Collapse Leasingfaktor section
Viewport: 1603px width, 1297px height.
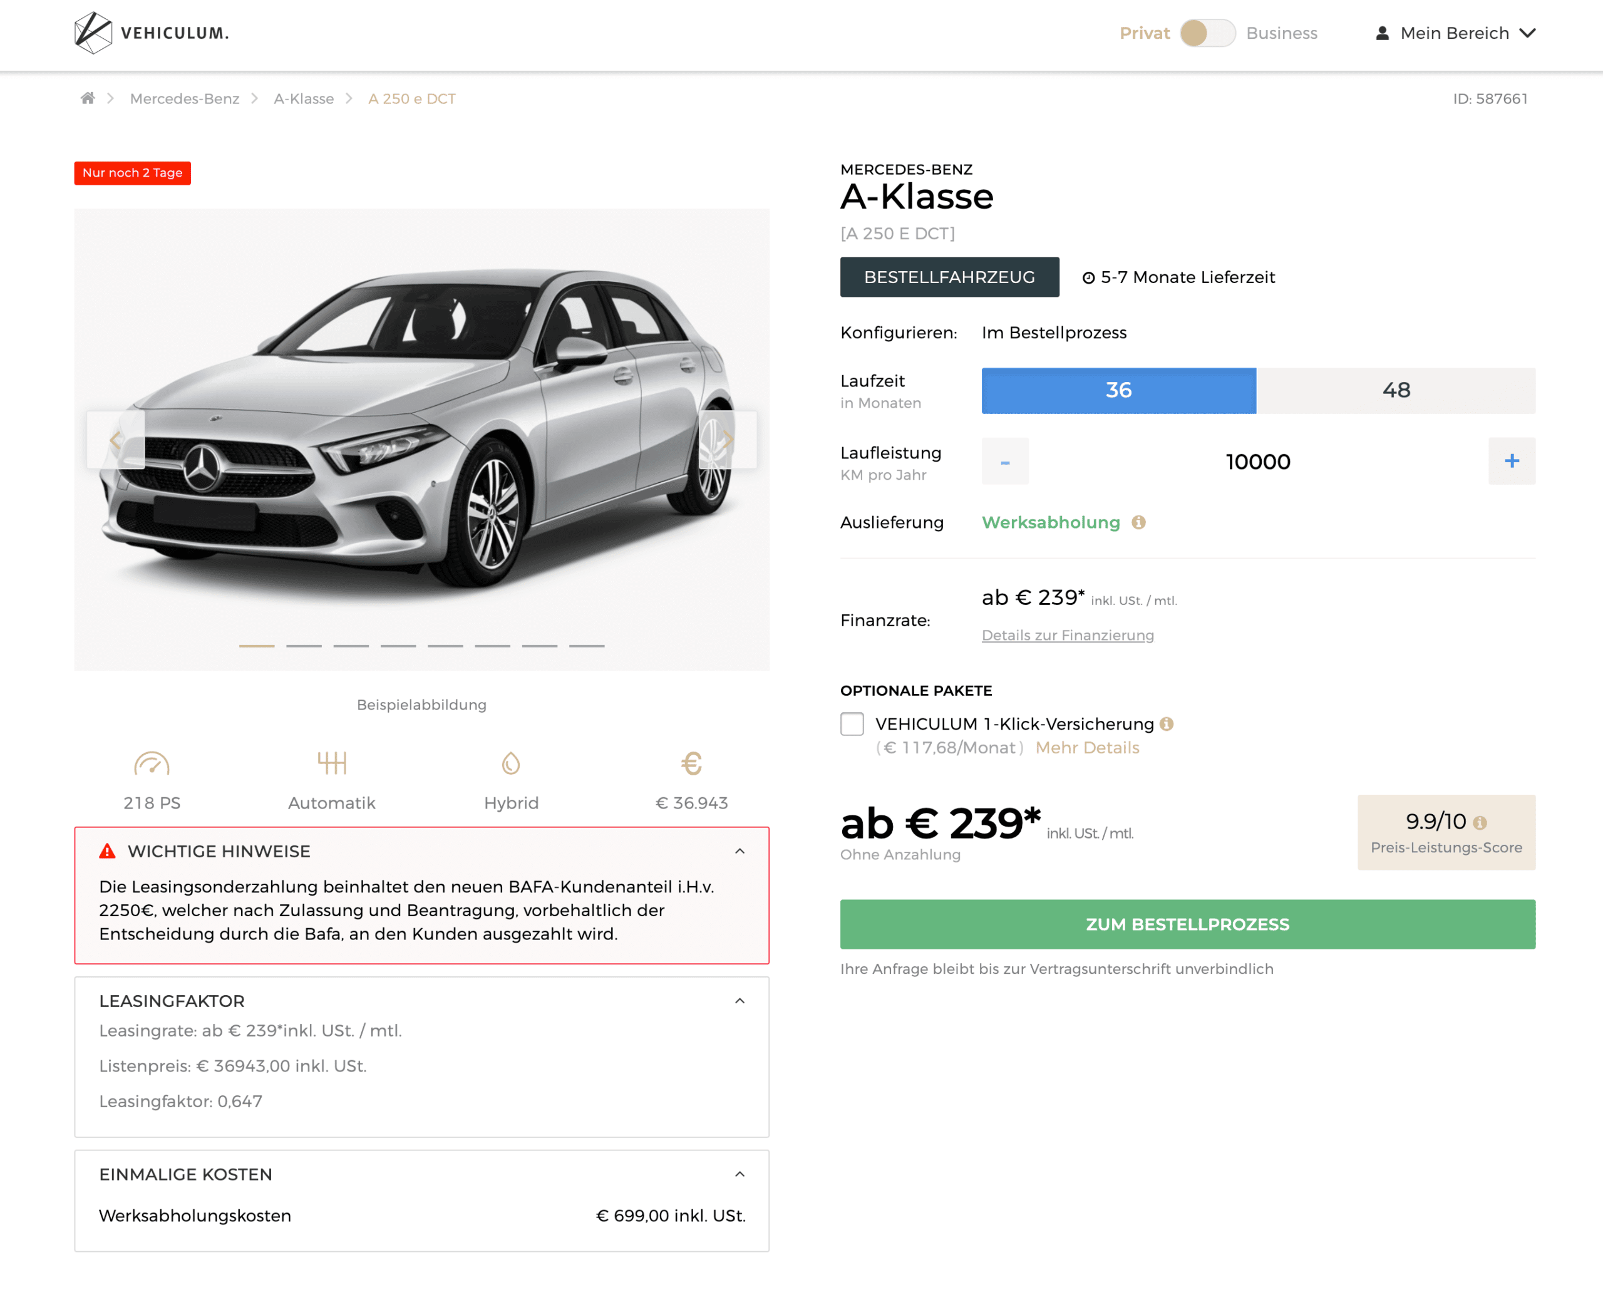(740, 1000)
